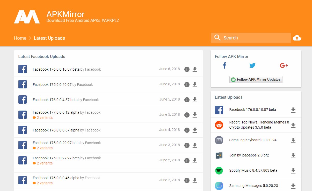Download Spotify Music 8.4.57.803 beta
312x191 pixels.
[x=293, y=171]
